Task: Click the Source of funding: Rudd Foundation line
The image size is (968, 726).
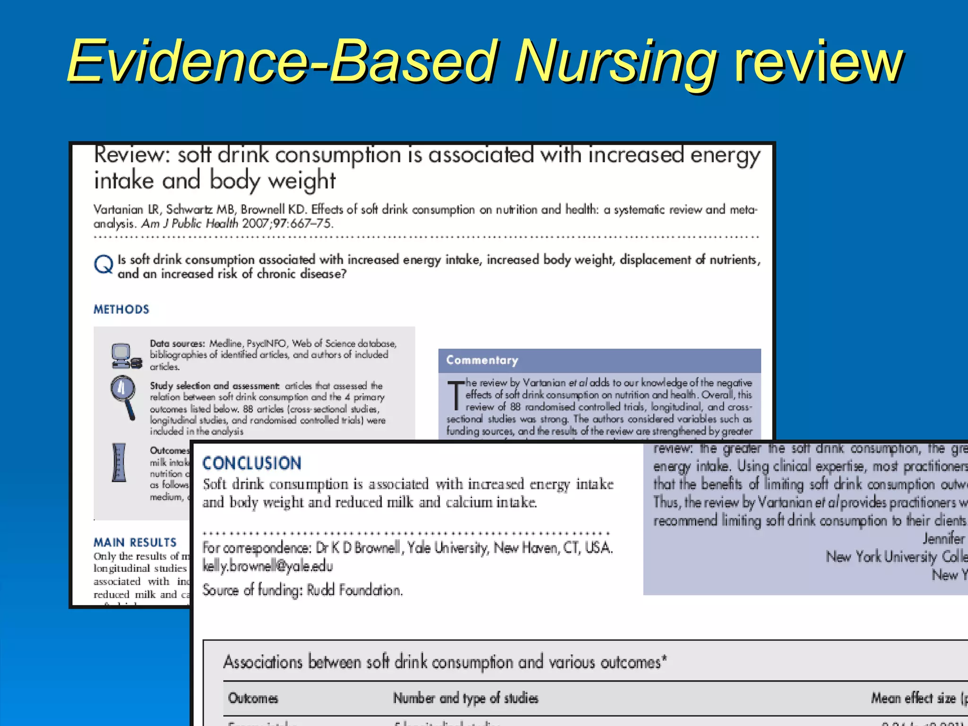Action: pos(302,590)
